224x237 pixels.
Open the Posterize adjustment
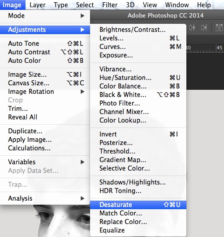click(x=138, y=143)
